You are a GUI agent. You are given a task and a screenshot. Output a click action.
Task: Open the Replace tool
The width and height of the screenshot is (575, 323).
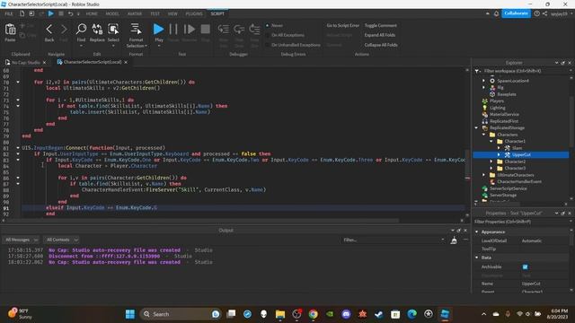(97, 29)
